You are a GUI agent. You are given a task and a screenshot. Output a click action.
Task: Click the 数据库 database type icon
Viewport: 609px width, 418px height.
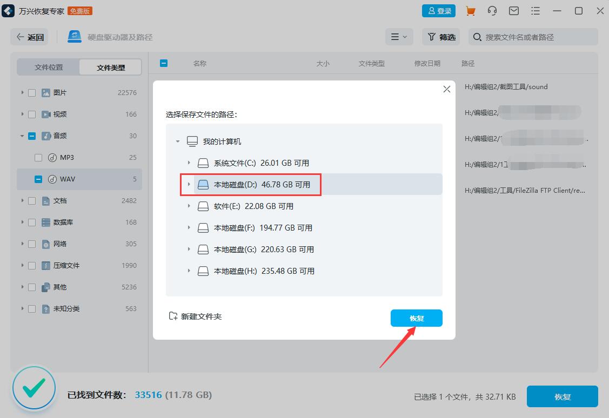tap(46, 223)
